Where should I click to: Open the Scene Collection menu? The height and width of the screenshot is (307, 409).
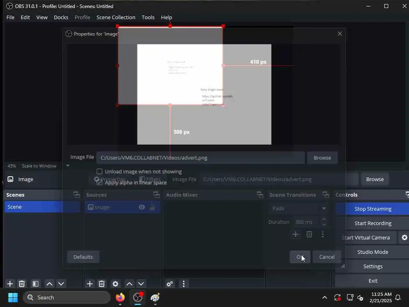click(116, 17)
